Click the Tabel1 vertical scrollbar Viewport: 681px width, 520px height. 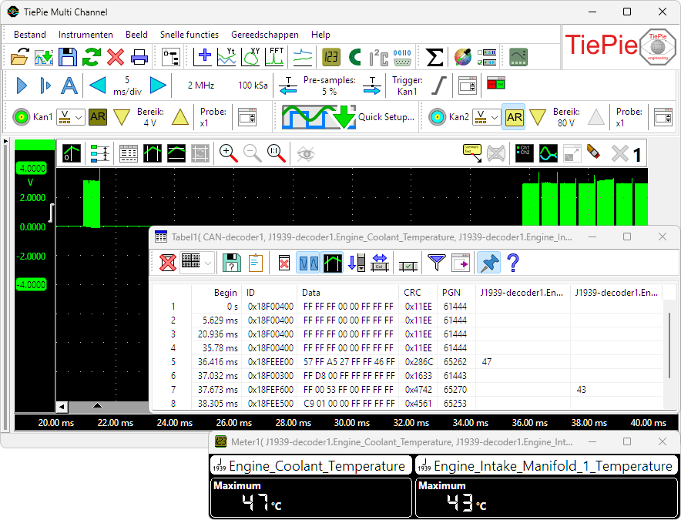(x=669, y=345)
